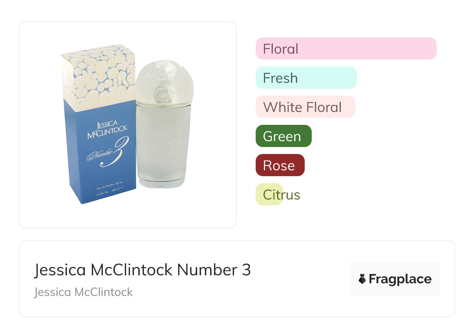
Task: Select the Floral accord bar
Action: tap(346, 49)
